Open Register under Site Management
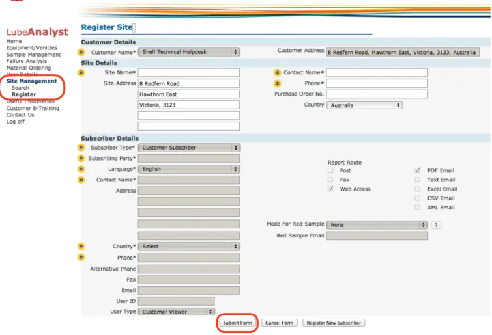Screen dimensions: 492x335 click(x=24, y=94)
